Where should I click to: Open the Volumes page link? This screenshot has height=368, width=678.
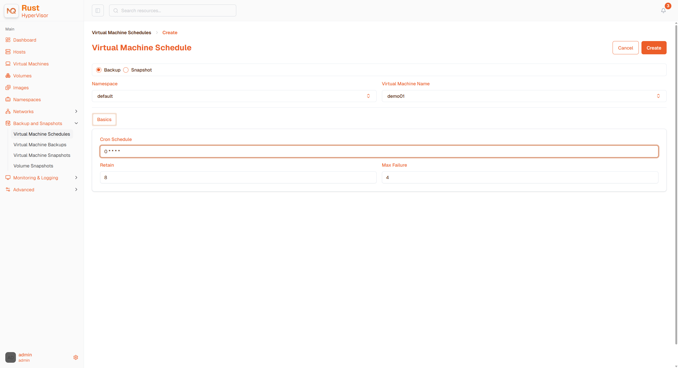tap(22, 76)
